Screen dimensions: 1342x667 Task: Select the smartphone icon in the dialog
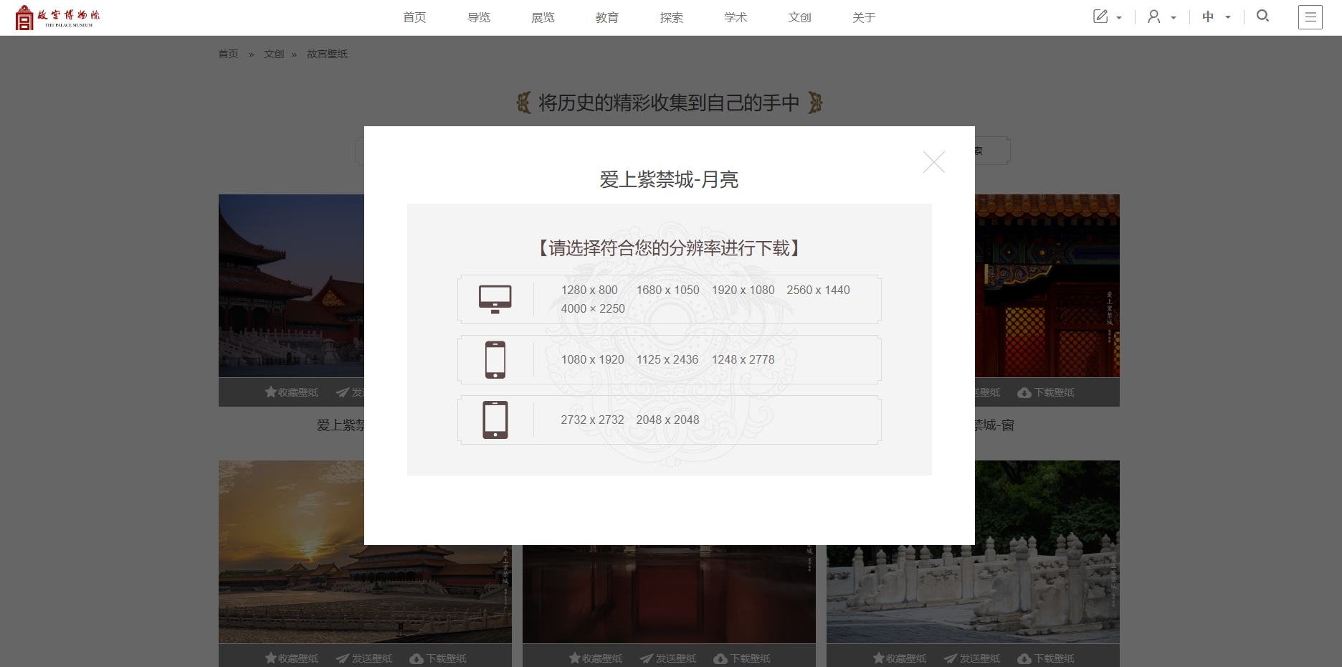click(x=495, y=359)
